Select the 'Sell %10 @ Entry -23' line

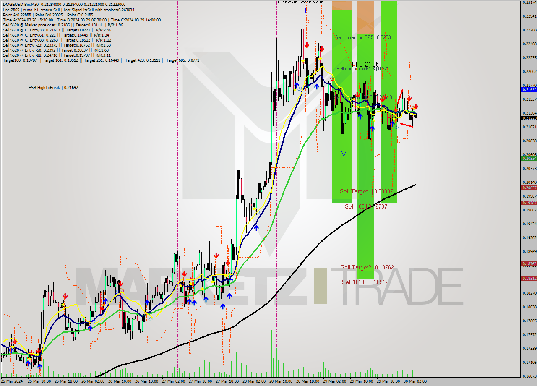57,45
